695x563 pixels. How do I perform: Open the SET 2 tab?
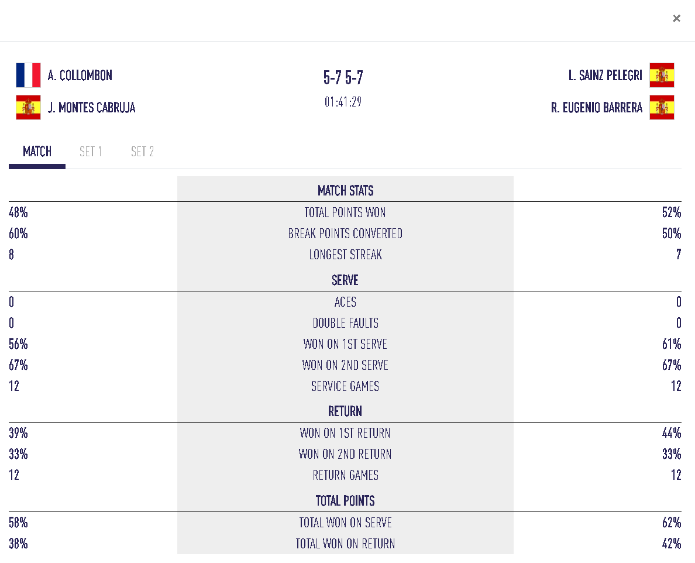point(142,152)
